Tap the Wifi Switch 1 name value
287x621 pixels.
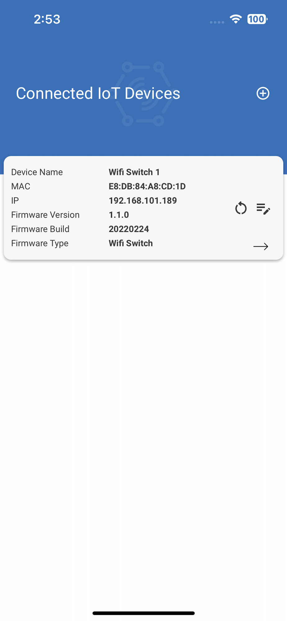pos(134,172)
